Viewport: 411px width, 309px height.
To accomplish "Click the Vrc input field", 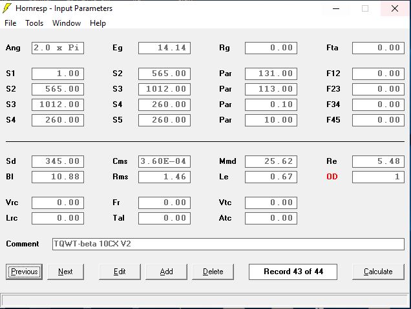I will pos(58,203).
